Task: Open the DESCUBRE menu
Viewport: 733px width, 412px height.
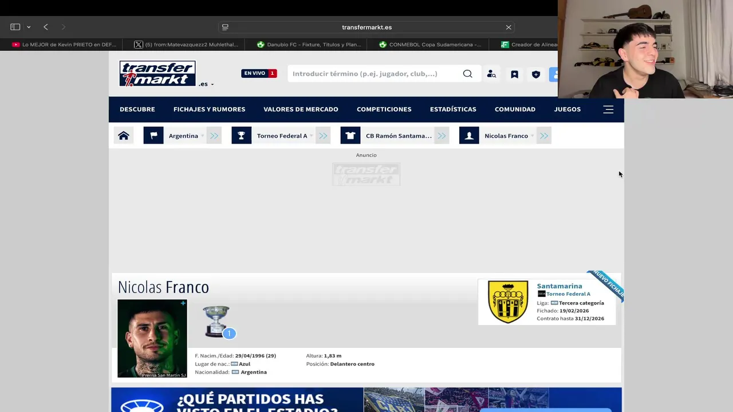Action: (x=137, y=109)
